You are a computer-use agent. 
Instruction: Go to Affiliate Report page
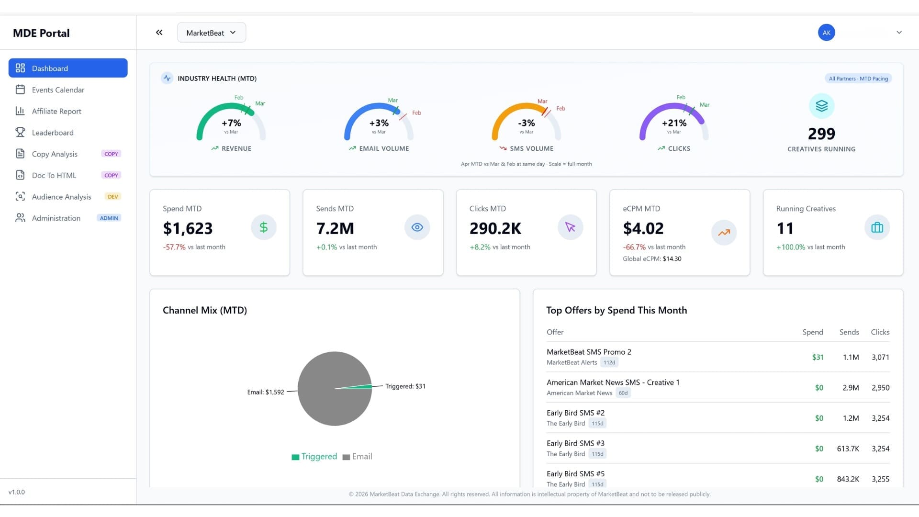tap(56, 111)
